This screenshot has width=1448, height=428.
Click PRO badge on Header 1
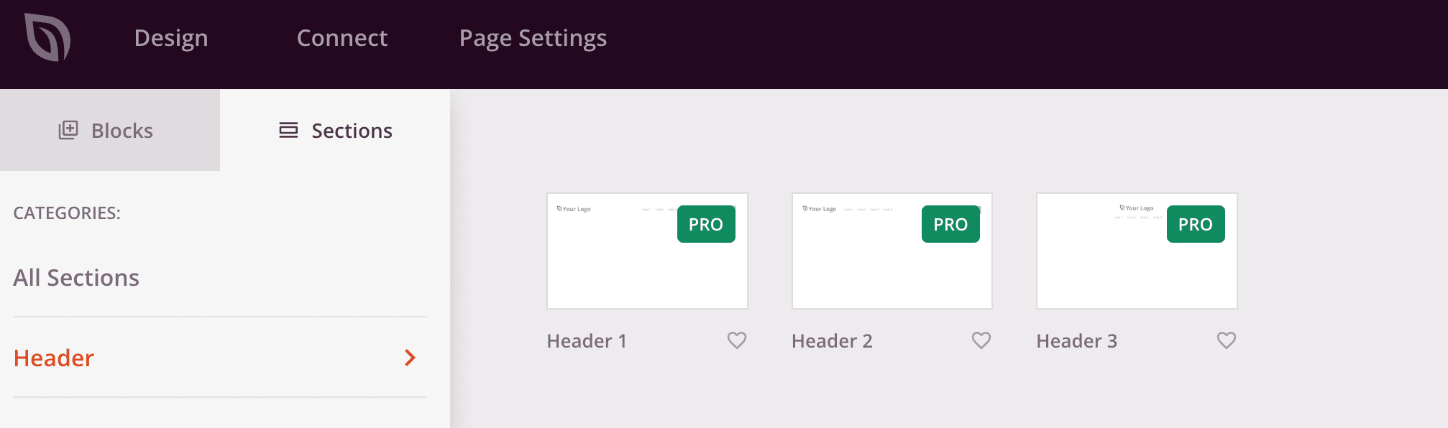pos(706,224)
